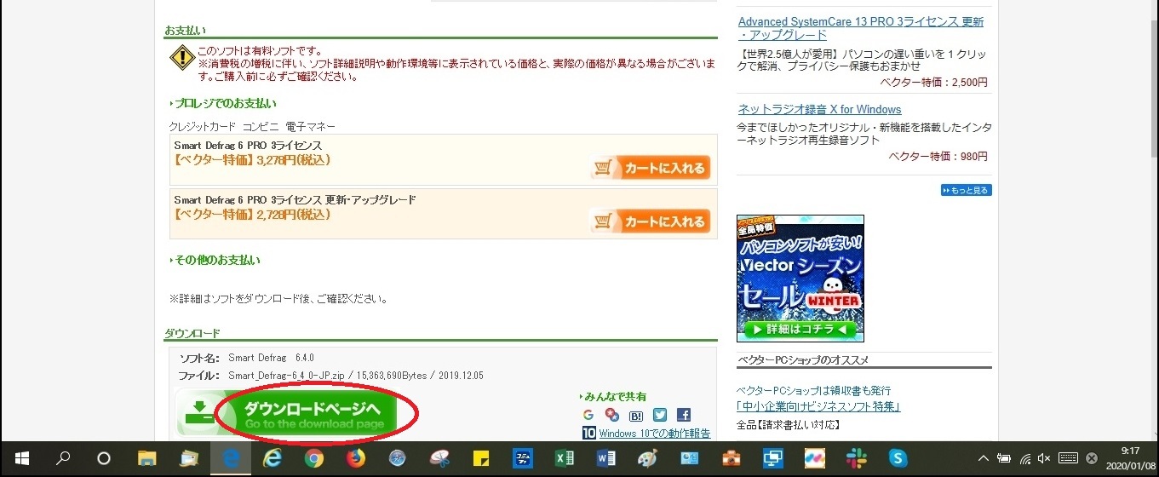Image resolution: width=1159 pixels, height=477 pixels.
Task: Add Smart Defrag 6 PRO 3,278円 to cart
Action: point(651,168)
